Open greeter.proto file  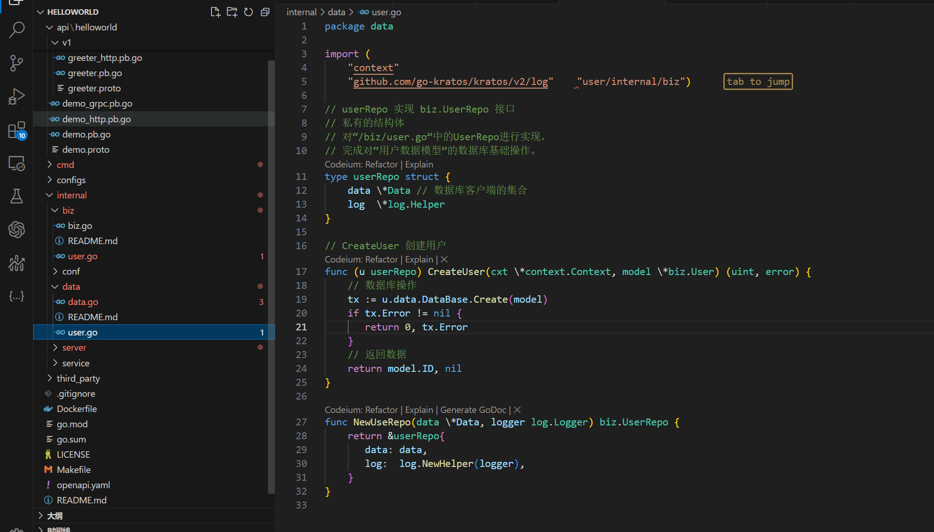point(154,88)
